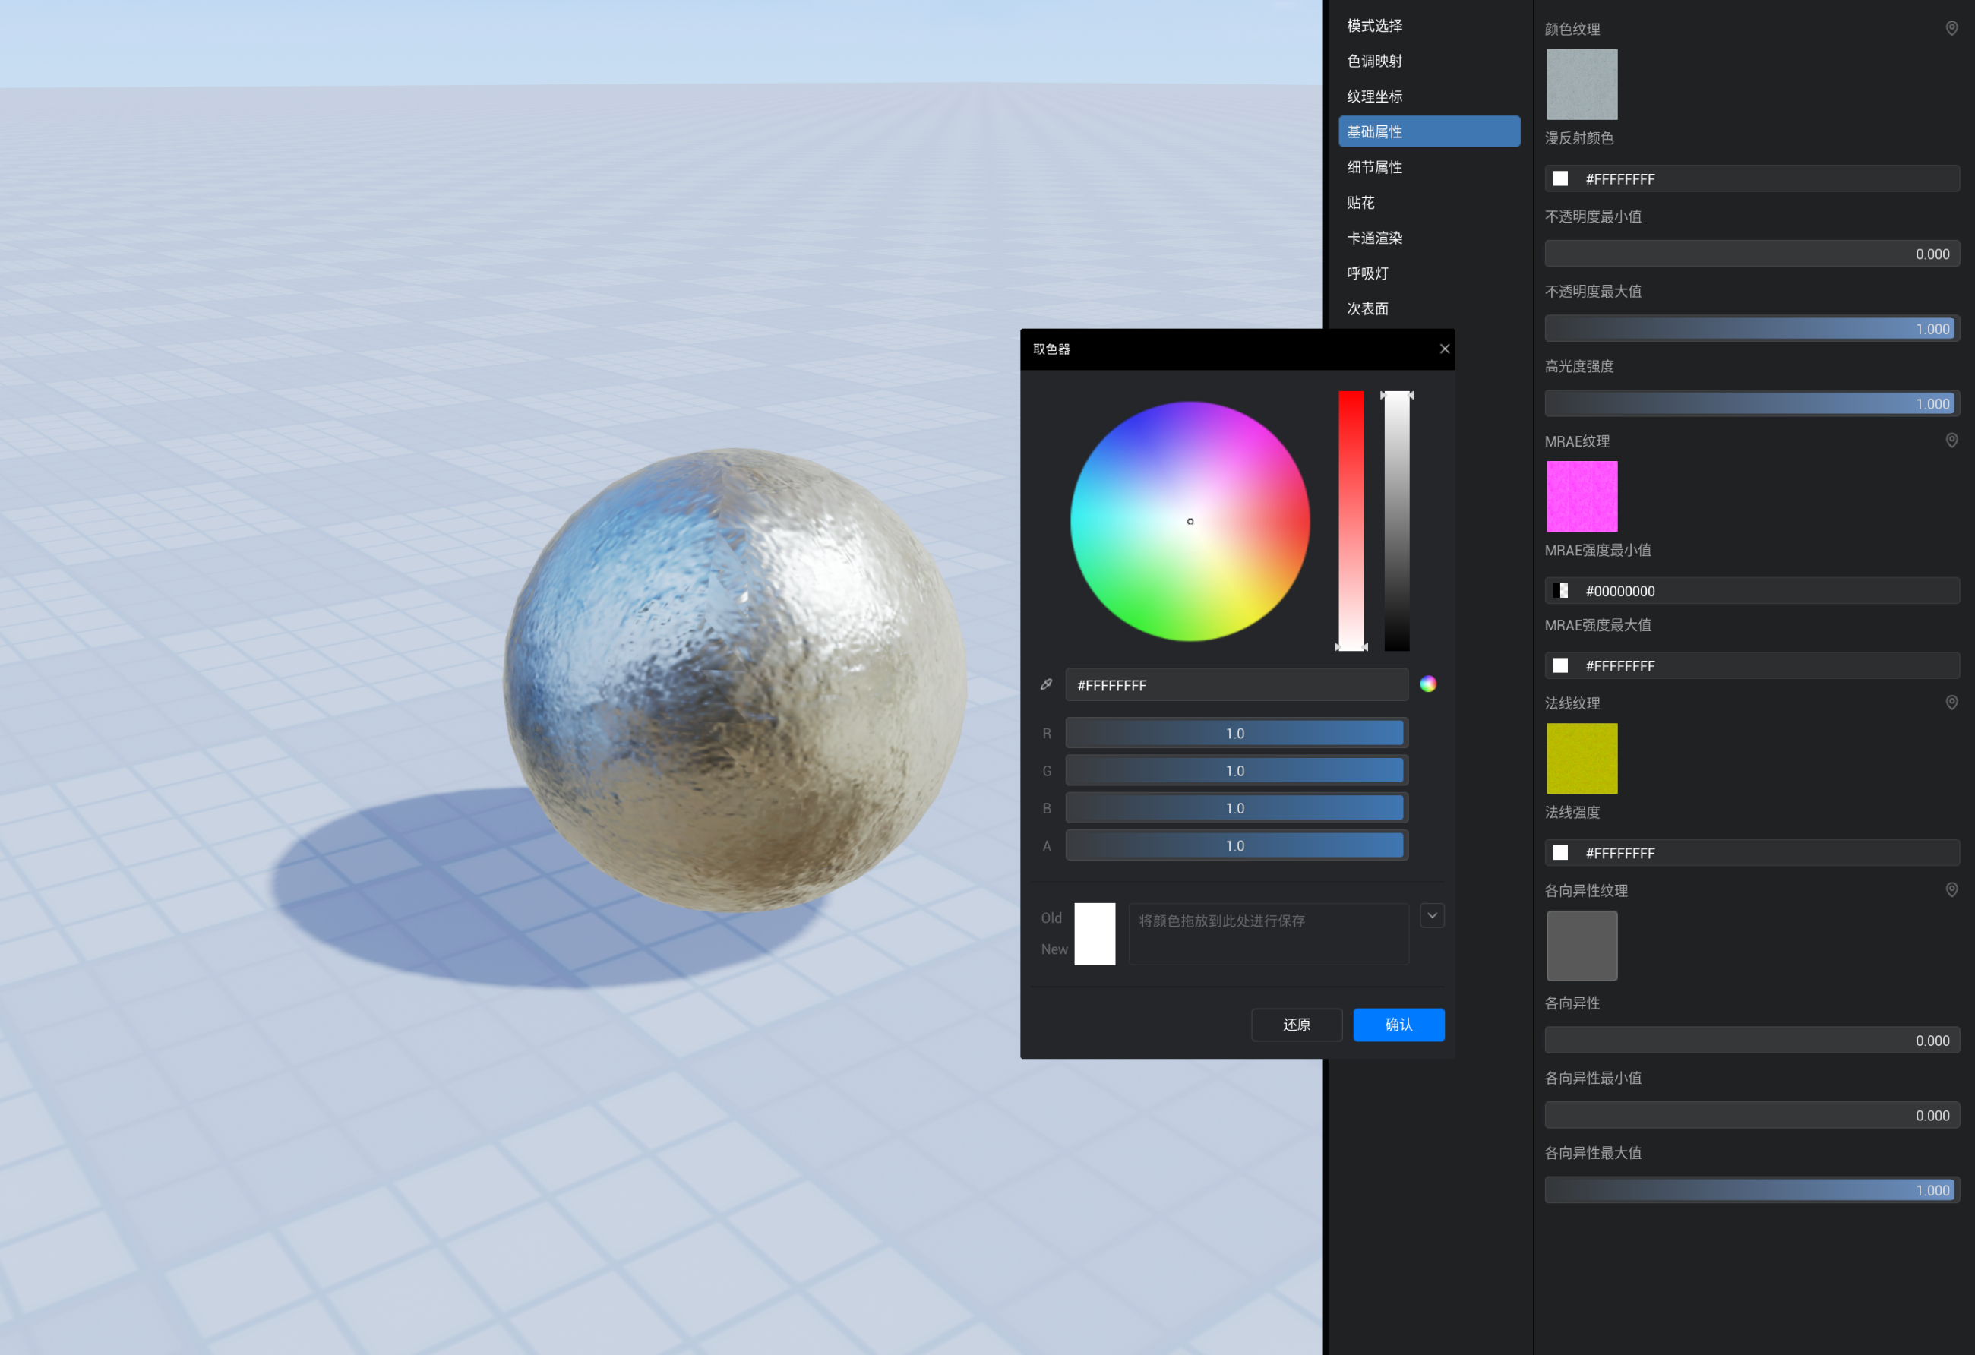Viewport: 1975px width, 1355px height.
Task: Open the 各向异性纹理 gray thumbnail
Action: coord(1582,946)
